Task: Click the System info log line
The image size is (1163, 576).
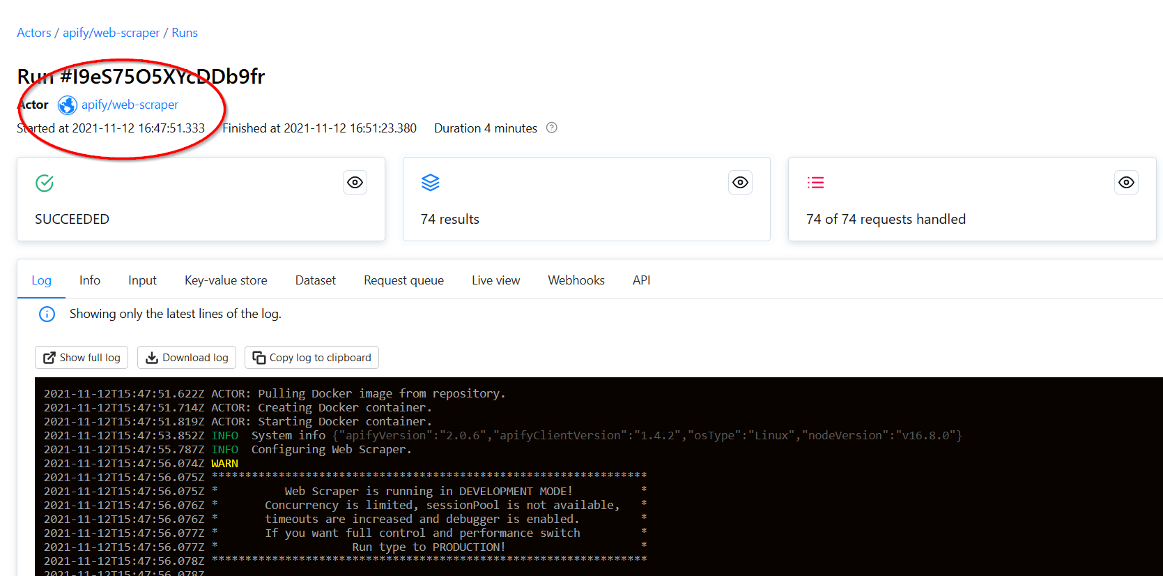Action: [x=502, y=435]
